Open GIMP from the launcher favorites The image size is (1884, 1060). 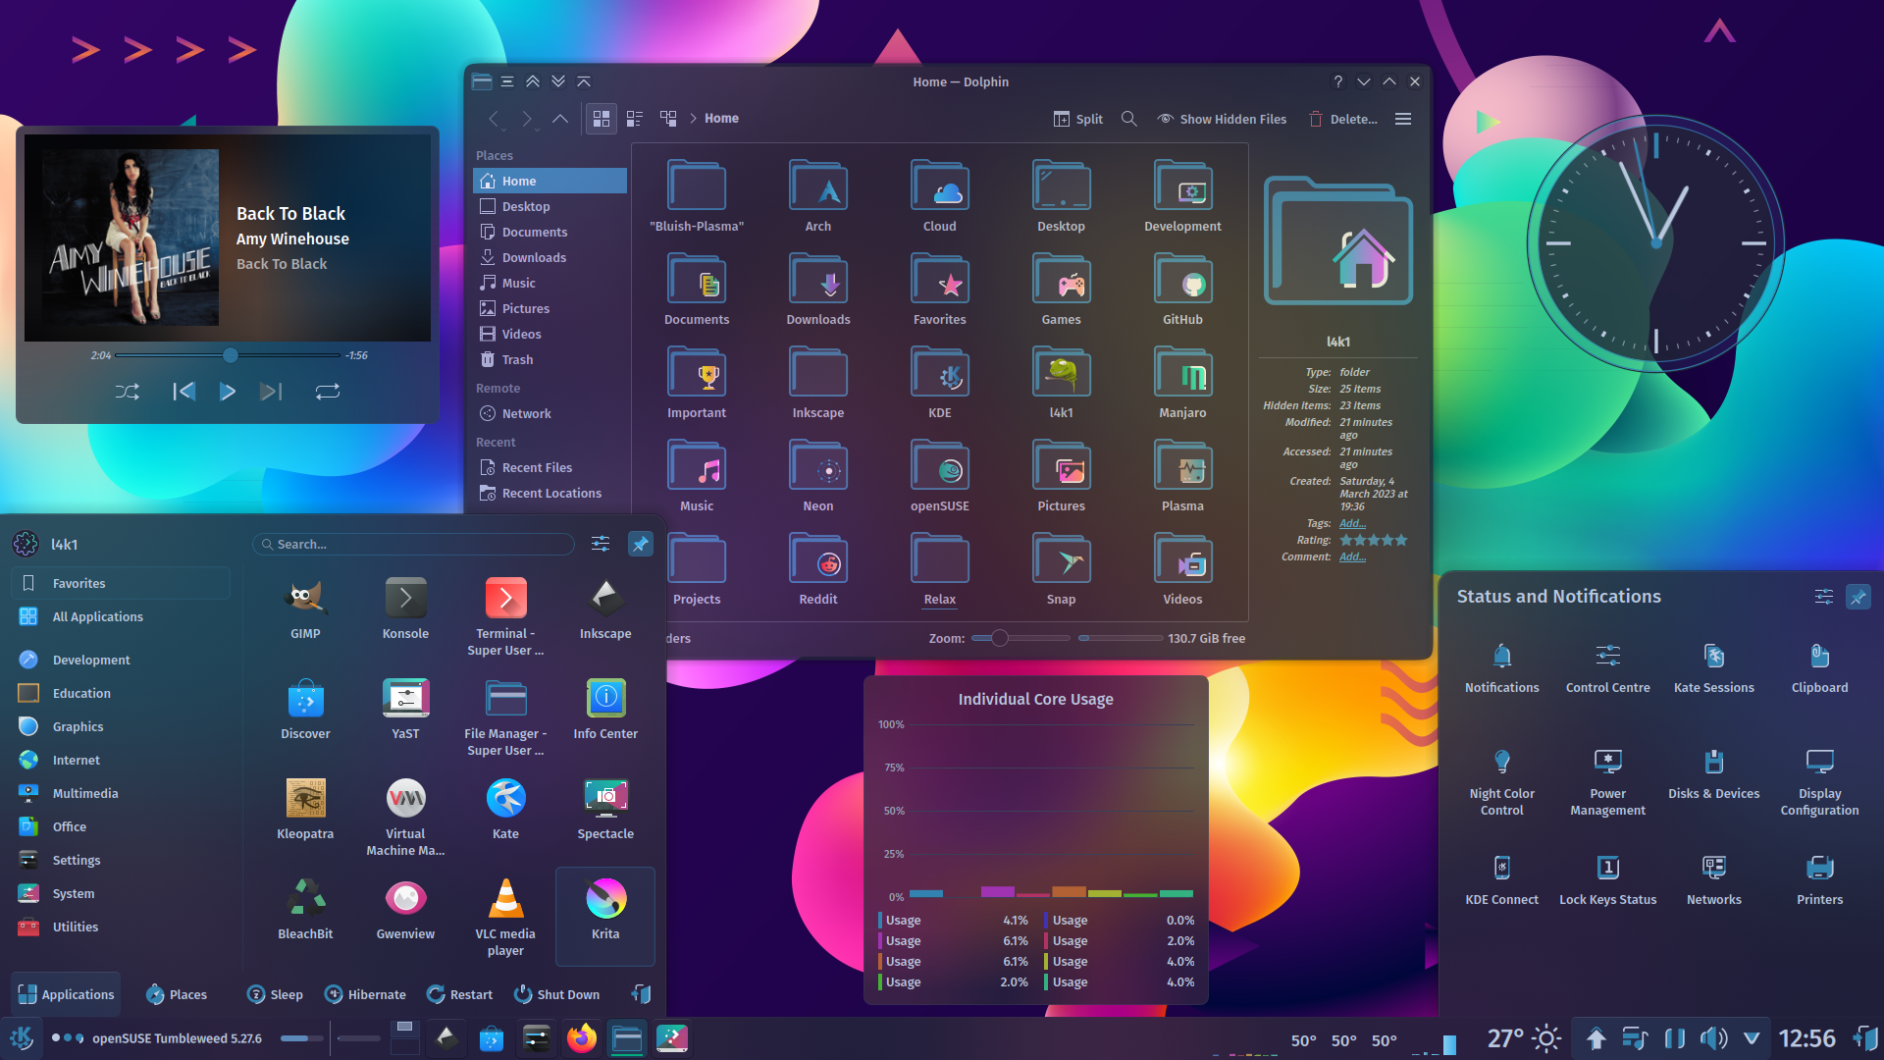[x=305, y=609]
